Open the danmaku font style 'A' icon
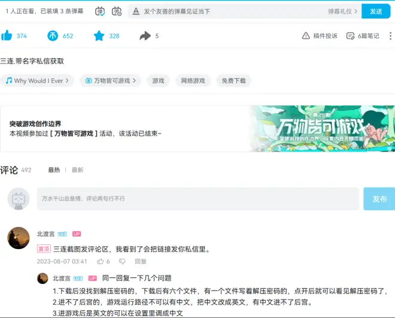395x318 pixels. (136, 11)
